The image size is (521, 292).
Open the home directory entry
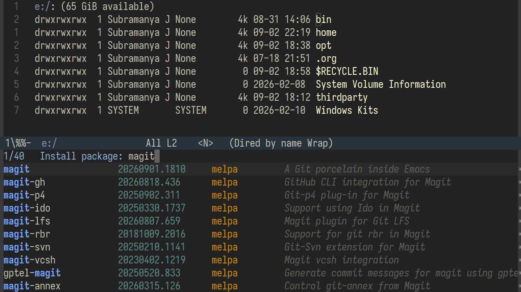(326, 32)
